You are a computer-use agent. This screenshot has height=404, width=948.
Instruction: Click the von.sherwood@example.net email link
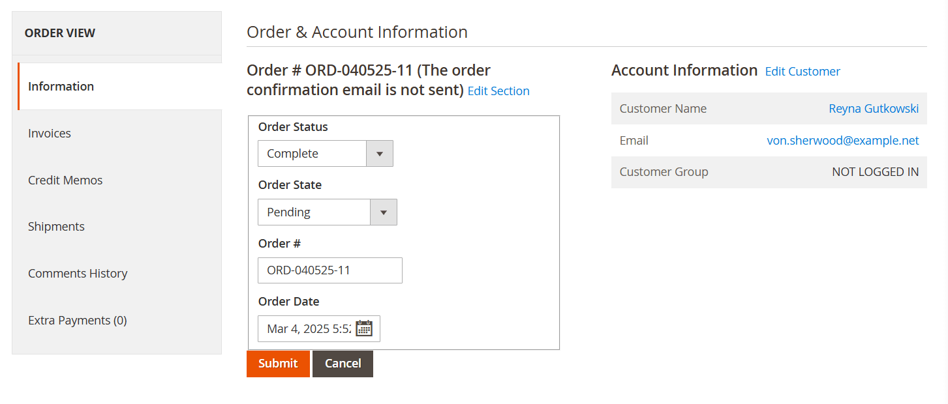click(x=843, y=141)
